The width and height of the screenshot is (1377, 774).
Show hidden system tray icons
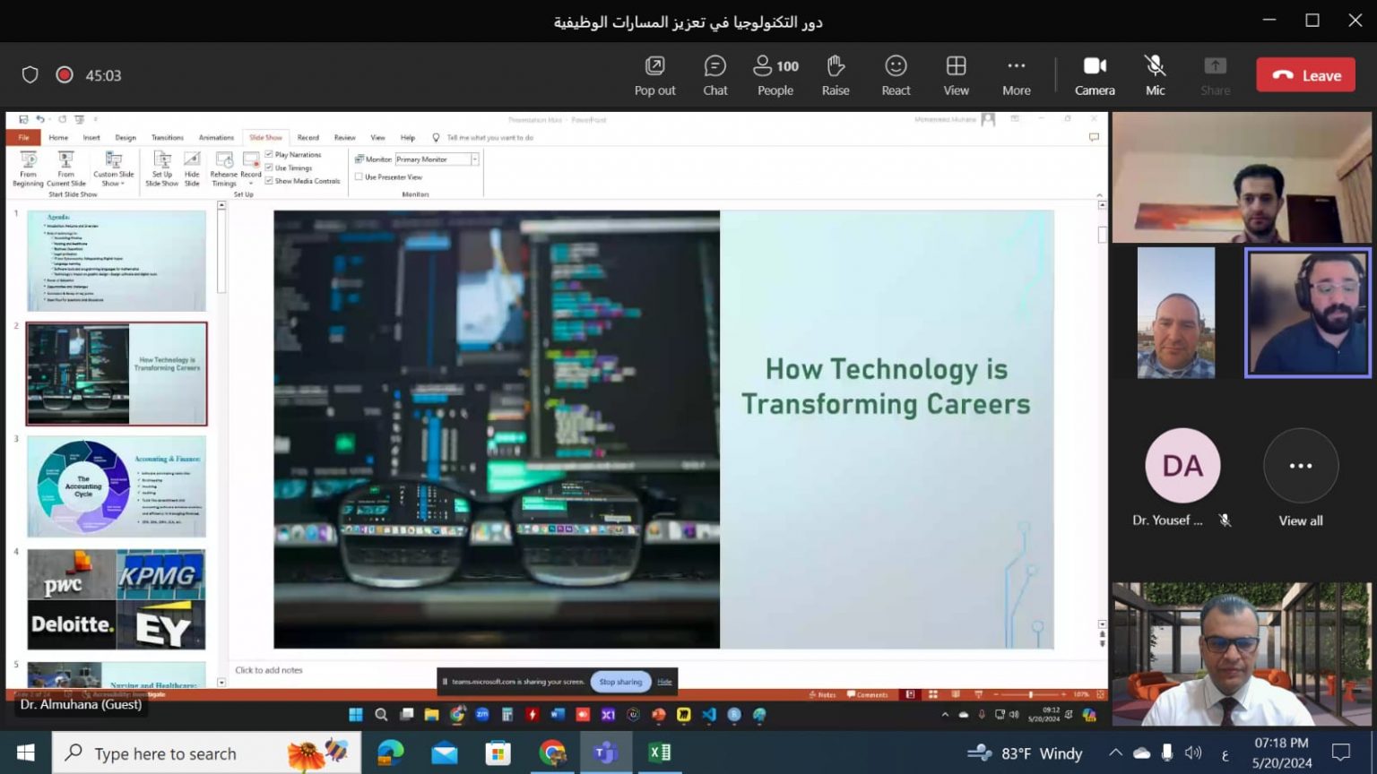pyautogui.click(x=1115, y=752)
